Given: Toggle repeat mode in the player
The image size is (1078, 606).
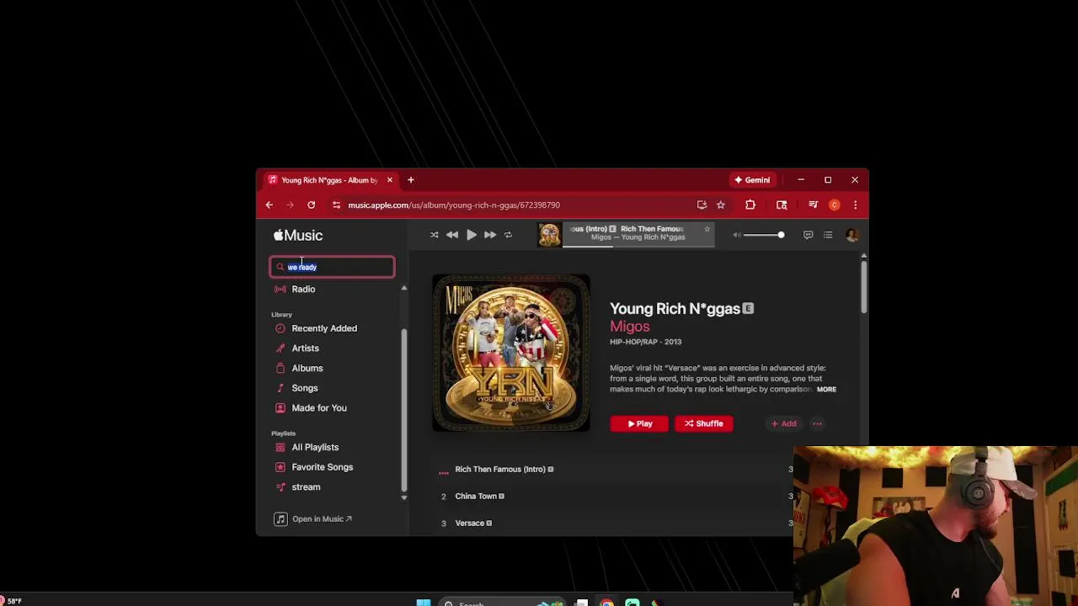Looking at the screenshot, I should (x=508, y=235).
